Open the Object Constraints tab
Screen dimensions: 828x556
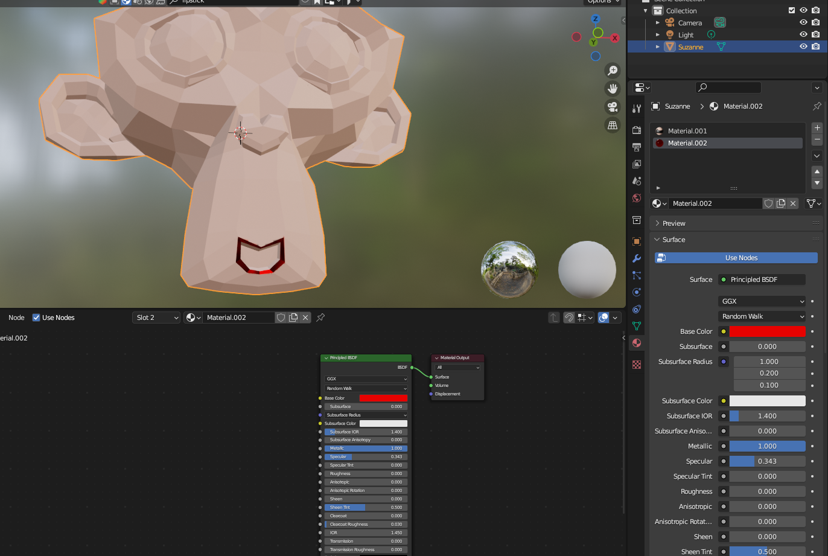[636, 309]
